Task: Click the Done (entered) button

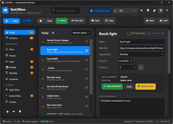Action: pyautogui.click(x=112, y=87)
